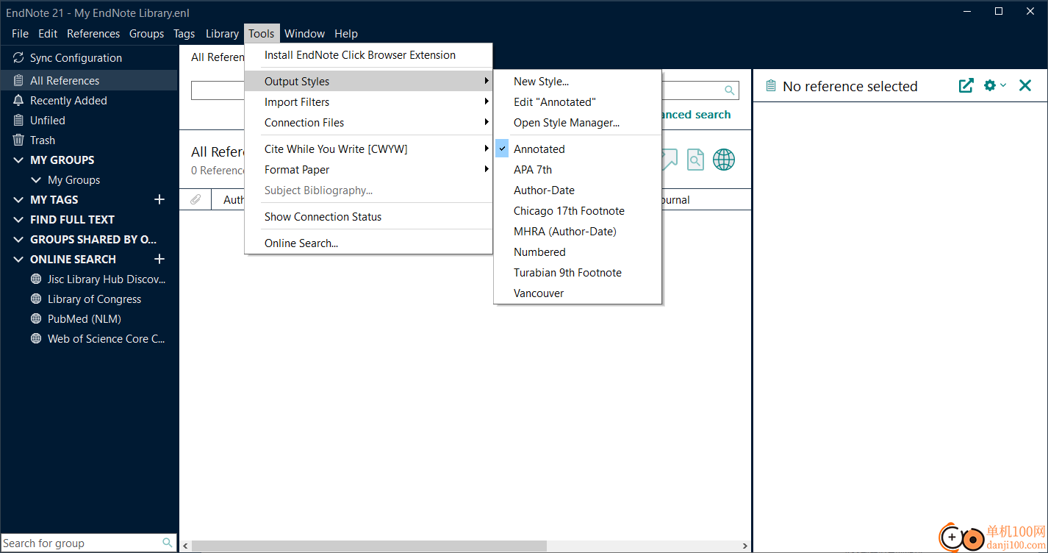The image size is (1048, 553).
Task: Click the horizontal scrollbar thumb
Action: 369,546
